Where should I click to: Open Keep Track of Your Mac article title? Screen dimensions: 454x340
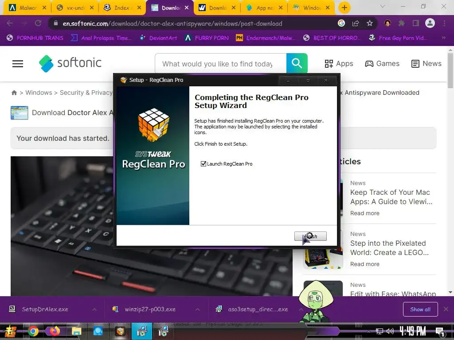pyautogui.click(x=391, y=197)
